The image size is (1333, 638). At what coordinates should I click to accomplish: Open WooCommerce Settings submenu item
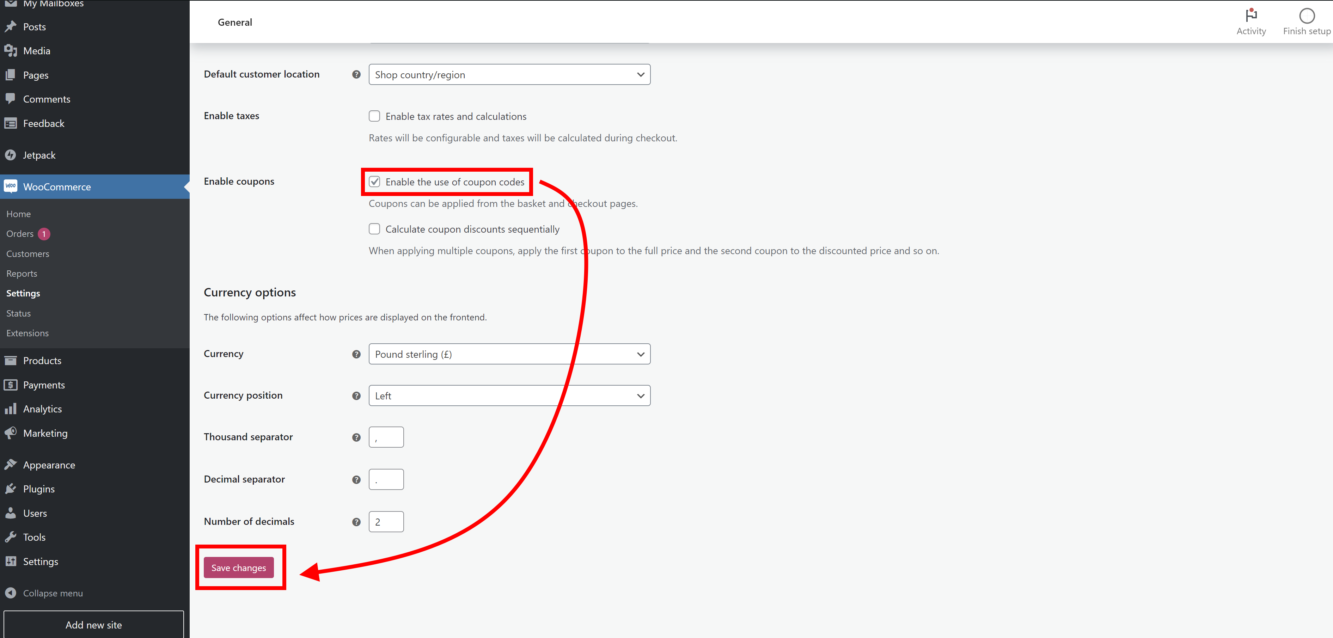pyautogui.click(x=23, y=293)
